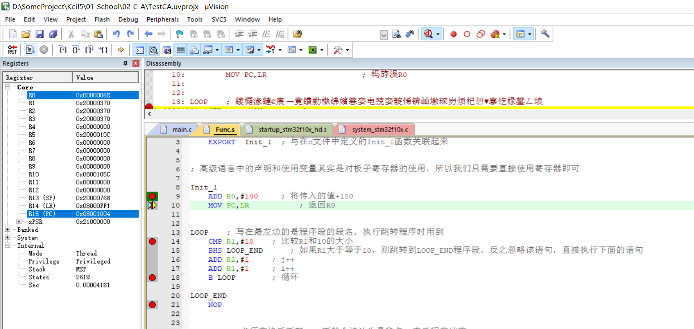694x329 pixels.
Task: Toggle the Disassembly window button
Action: [154, 50]
